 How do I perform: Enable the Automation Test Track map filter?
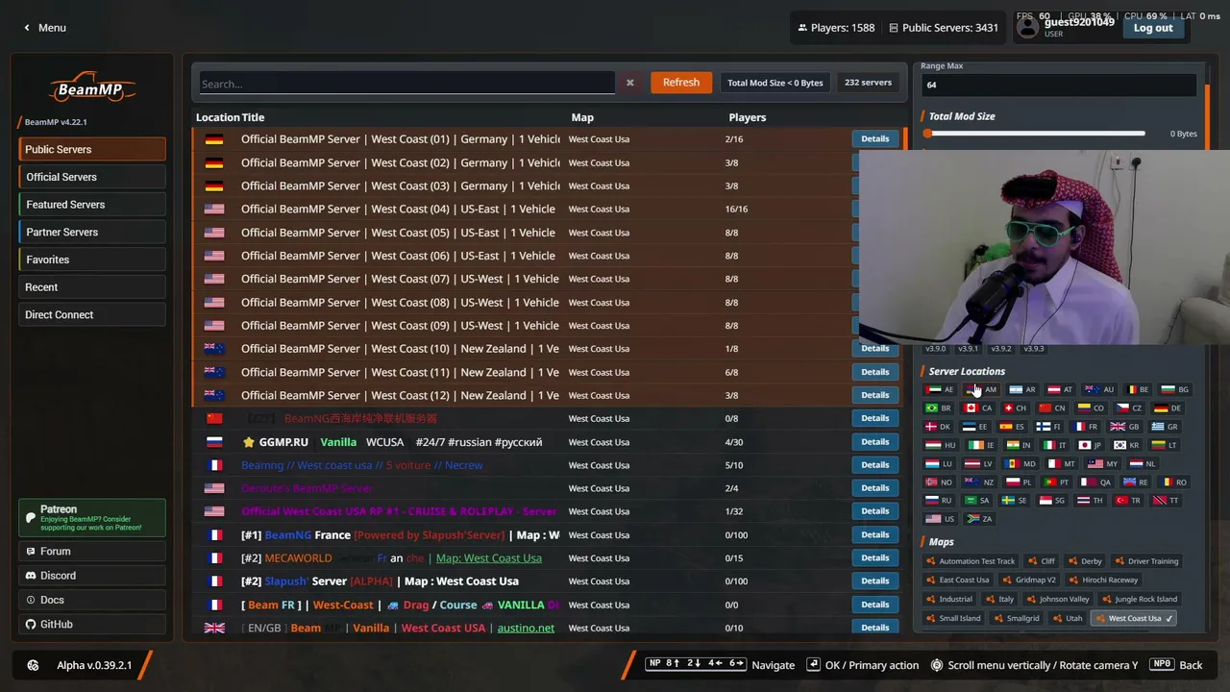[972, 561]
